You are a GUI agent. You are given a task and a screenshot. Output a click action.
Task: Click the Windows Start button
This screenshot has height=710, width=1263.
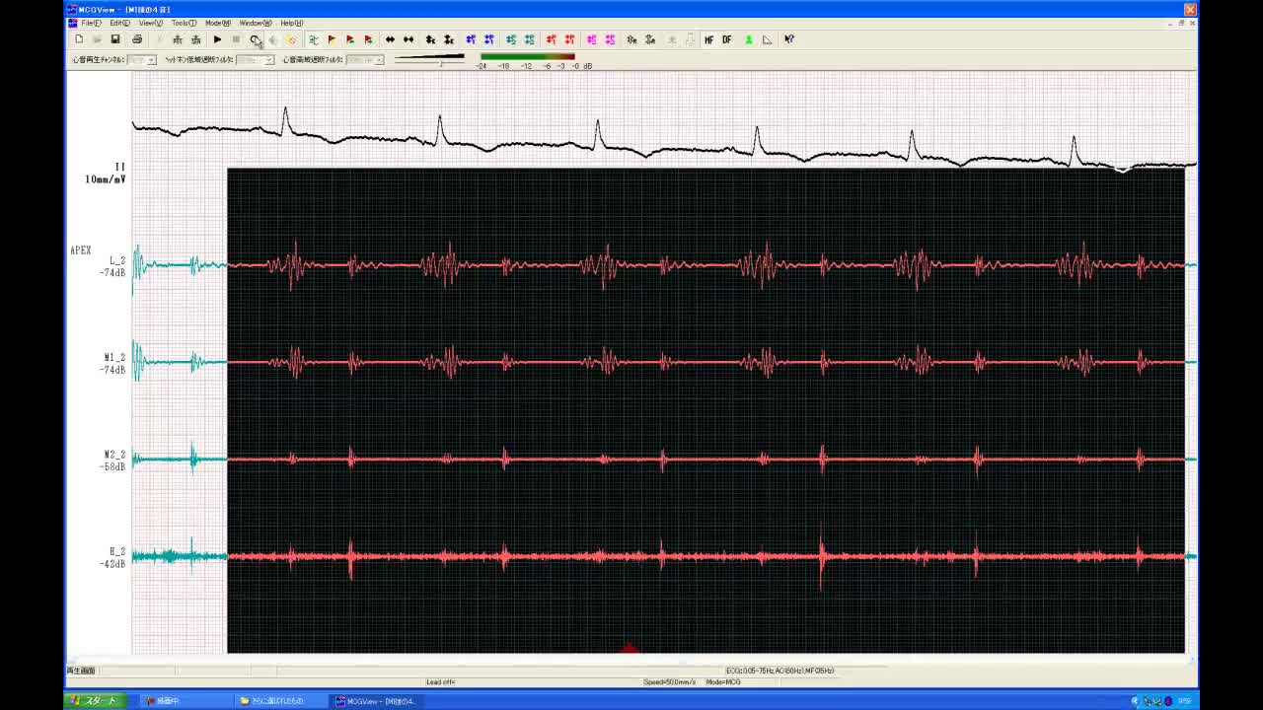[94, 701]
